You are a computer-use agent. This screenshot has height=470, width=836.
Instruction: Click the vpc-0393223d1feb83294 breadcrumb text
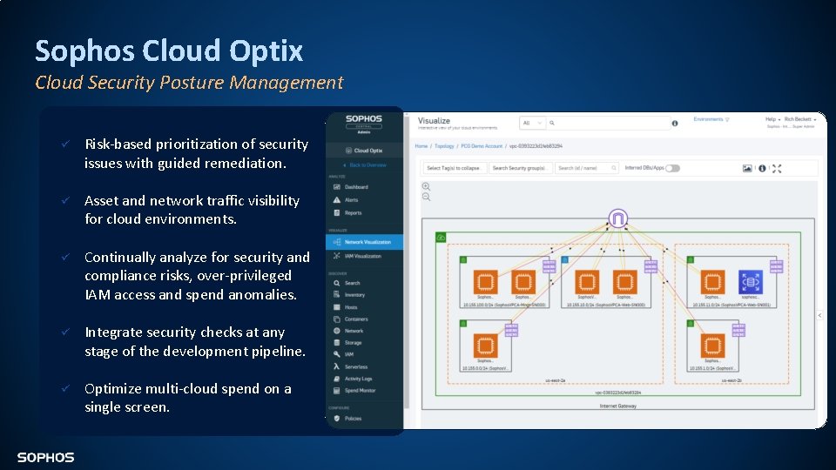(x=536, y=146)
